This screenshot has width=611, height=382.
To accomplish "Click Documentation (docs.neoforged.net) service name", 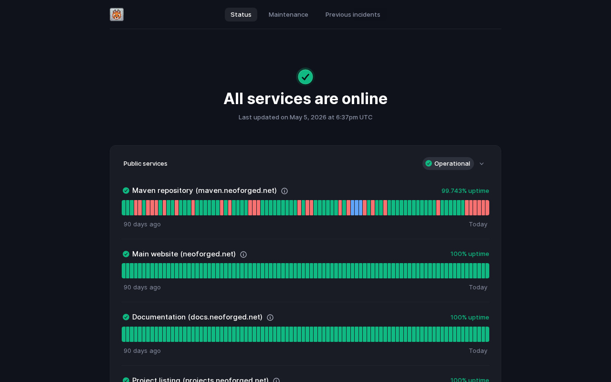I will pos(197,317).
